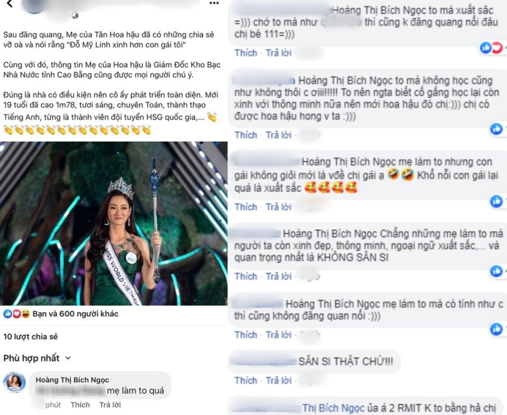Open the three-dots post options menu
Image resolution: width=507 pixels, height=415 pixels.
[x=214, y=3]
